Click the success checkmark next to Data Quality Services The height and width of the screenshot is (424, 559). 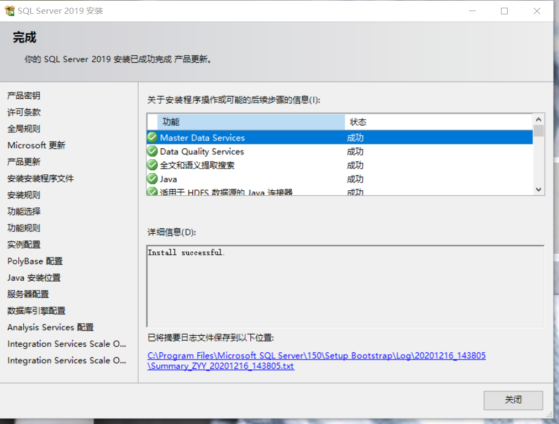[x=152, y=151]
